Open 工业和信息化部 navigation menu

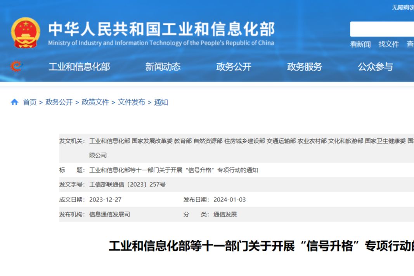(79, 67)
